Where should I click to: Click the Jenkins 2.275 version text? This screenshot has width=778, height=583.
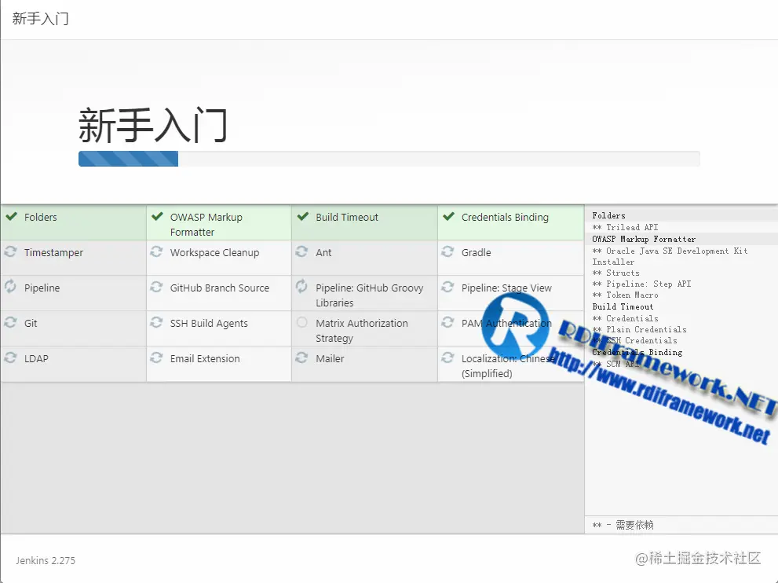[46, 561]
